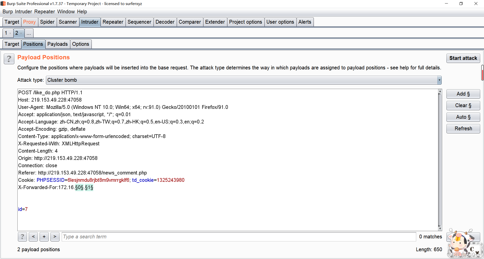This screenshot has width=484, height=259.
Task: Switch to Extender tab
Action: tap(215, 22)
